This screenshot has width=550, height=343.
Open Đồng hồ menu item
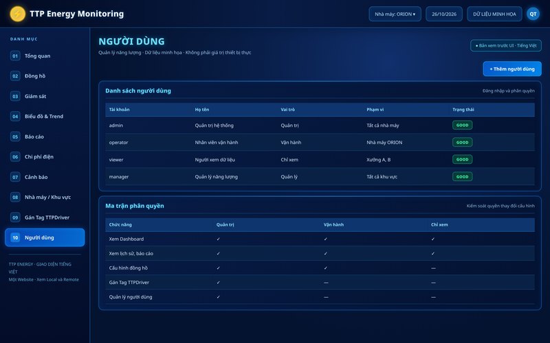point(45,76)
